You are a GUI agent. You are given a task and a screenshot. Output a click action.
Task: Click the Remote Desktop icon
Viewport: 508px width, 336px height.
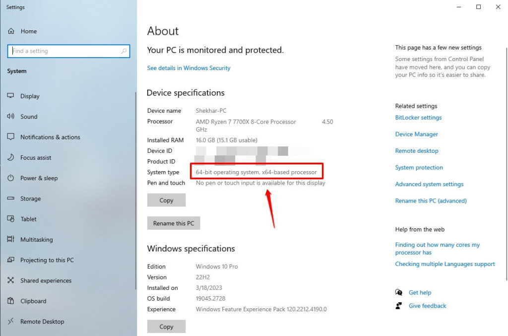(10, 322)
